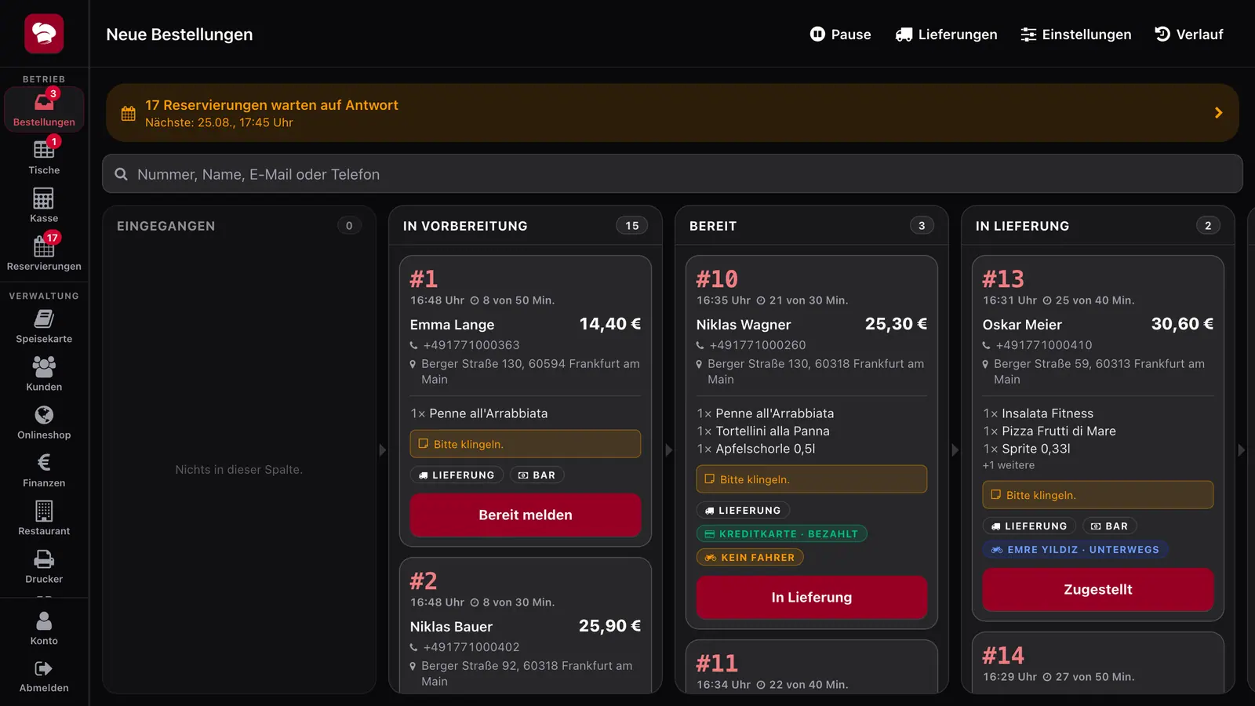Click the calendar icon in reservation banner
This screenshot has height=706, width=1255.
(x=129, y=113)
